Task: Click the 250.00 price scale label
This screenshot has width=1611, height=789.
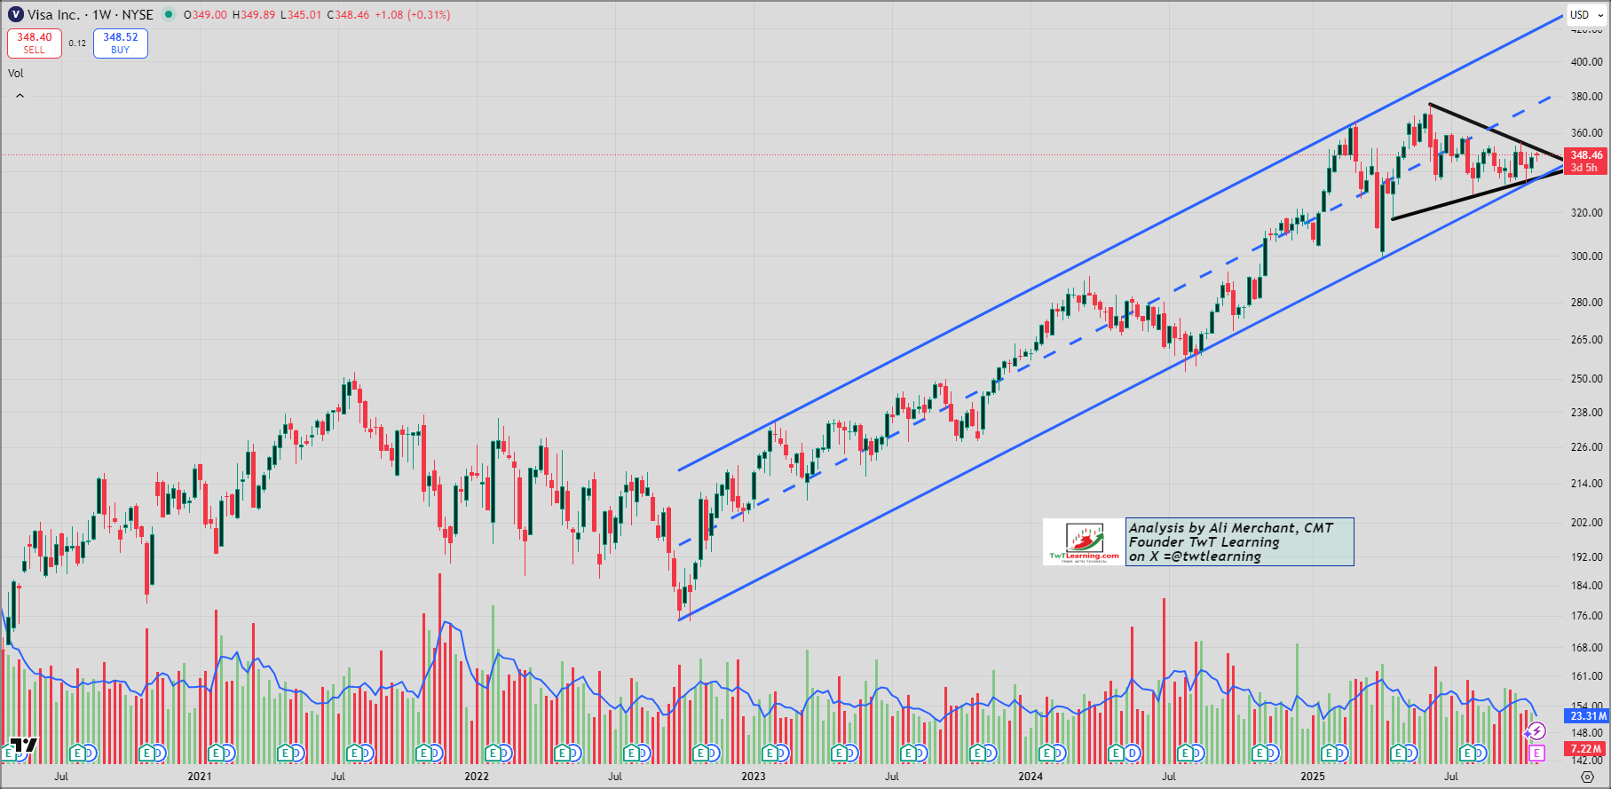Action: click(1587, 379)
